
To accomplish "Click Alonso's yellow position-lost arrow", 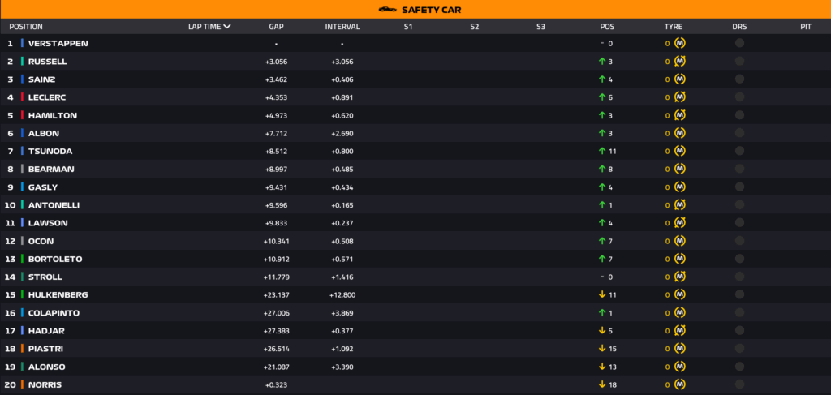I will click(x=601, y=367).
